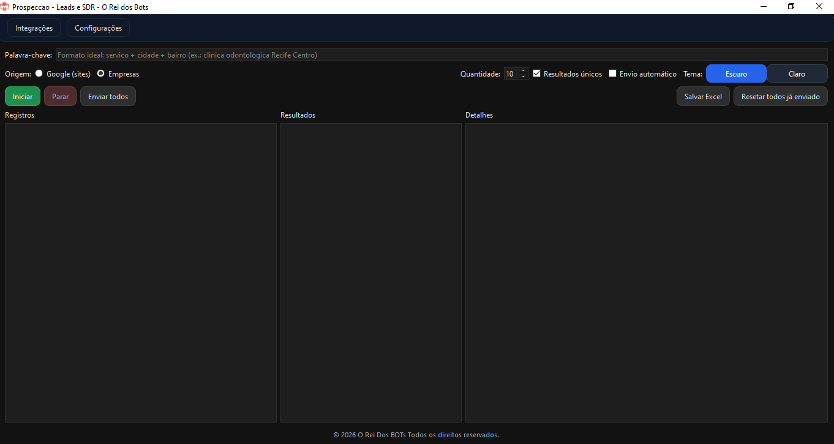This screenshot has width=834, height=444.
Task: Enable the Envio automático checkbox
Action: point(612,73)
